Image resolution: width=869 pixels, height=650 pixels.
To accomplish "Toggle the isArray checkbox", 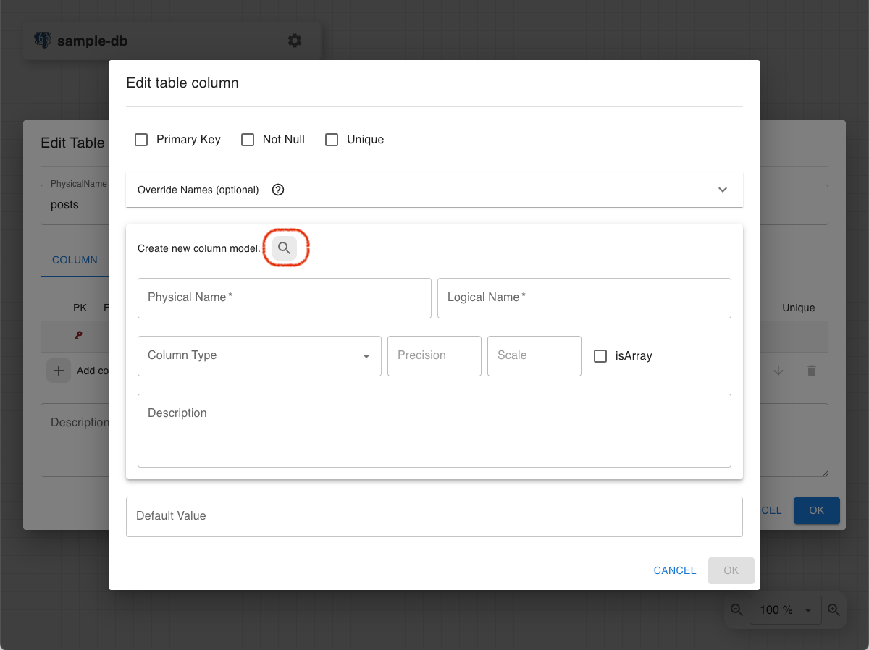I will tap(600, 356).
